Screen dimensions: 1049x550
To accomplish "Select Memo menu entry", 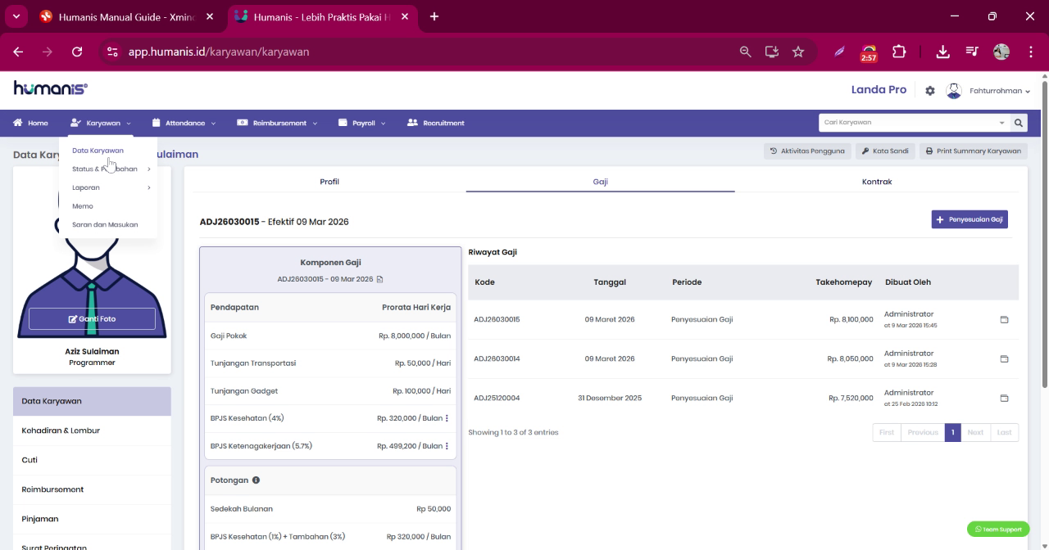I will pos(83,206).
